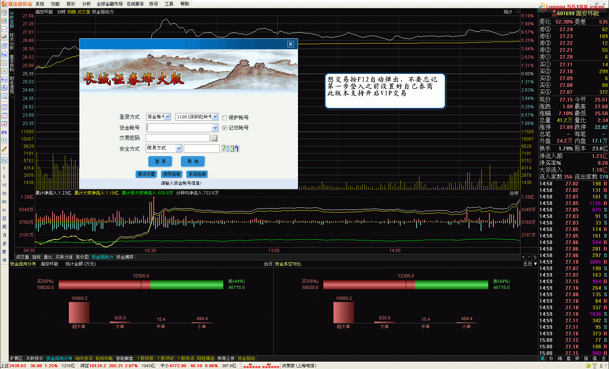Click the top news page icon in left toolbar
Image resolution: width=609 pixels, height=369 pixels.
tap(4, 12)
